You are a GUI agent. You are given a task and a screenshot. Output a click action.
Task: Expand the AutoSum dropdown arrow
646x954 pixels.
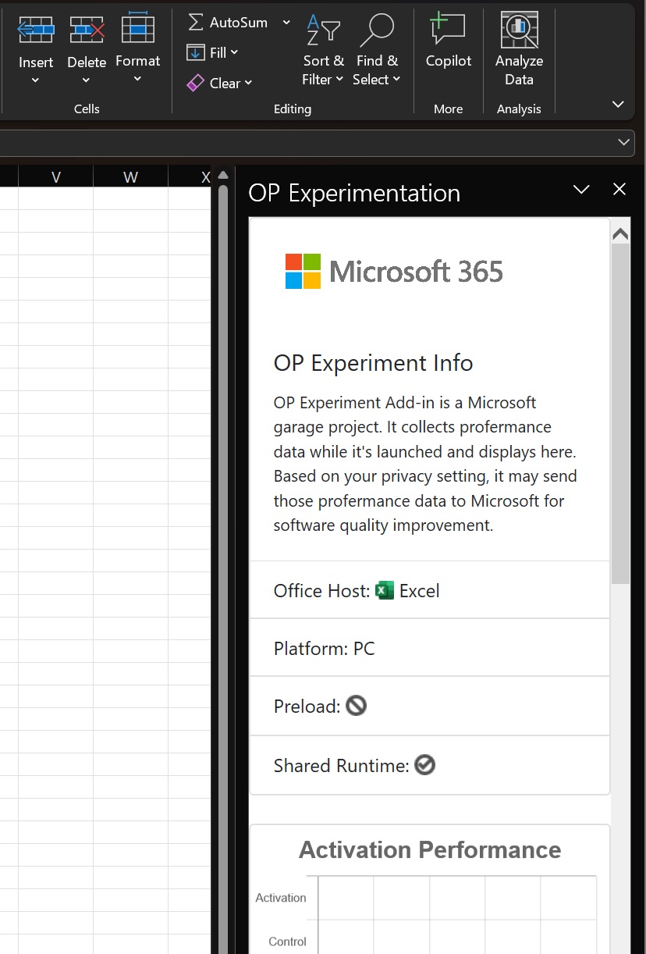click(286, 23)
